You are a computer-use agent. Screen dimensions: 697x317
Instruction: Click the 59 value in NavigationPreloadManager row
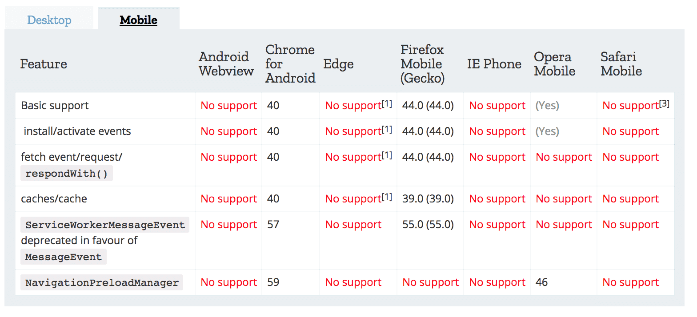(273, 282)
